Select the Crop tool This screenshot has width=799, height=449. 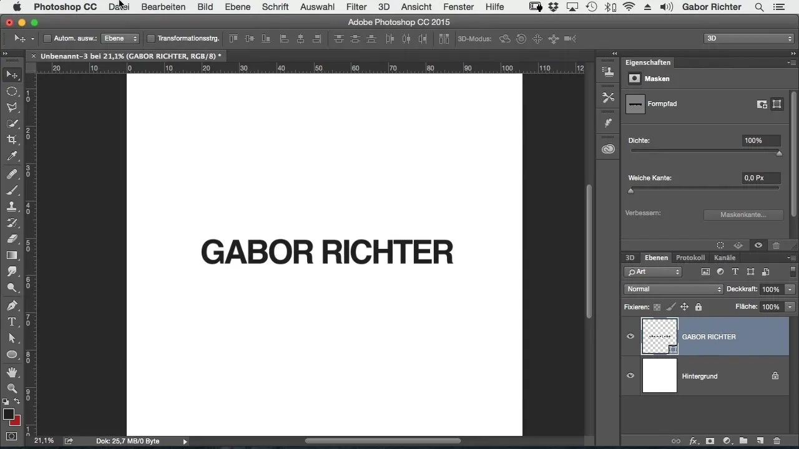pos(12,140)
